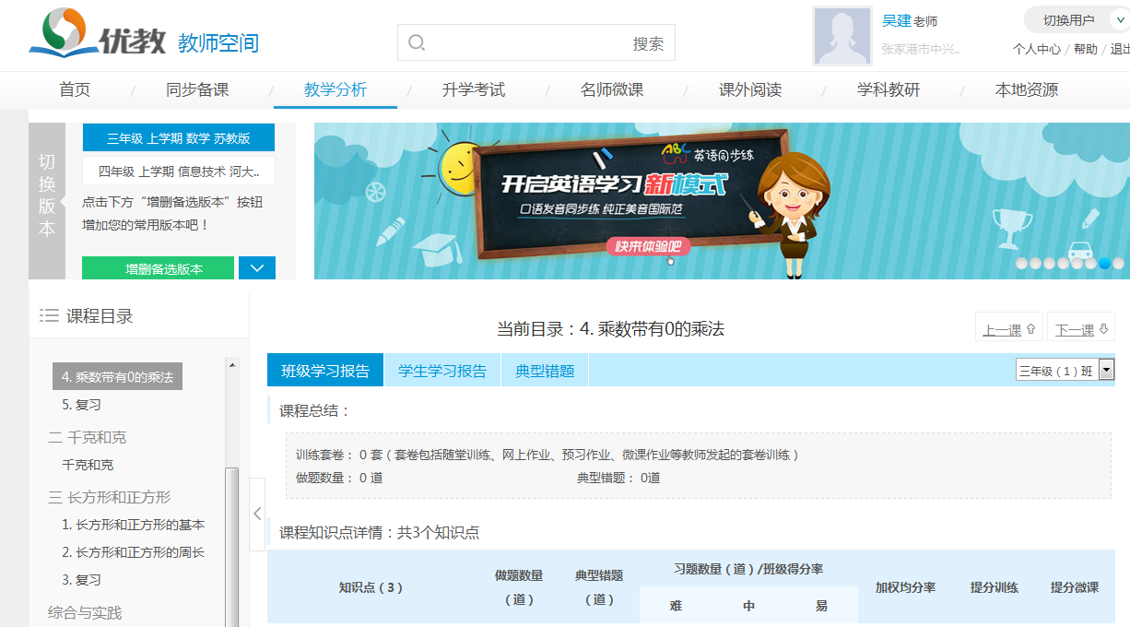
Task: Open the 三年级(1)班 class dropdown
Action: point(1065,371)
